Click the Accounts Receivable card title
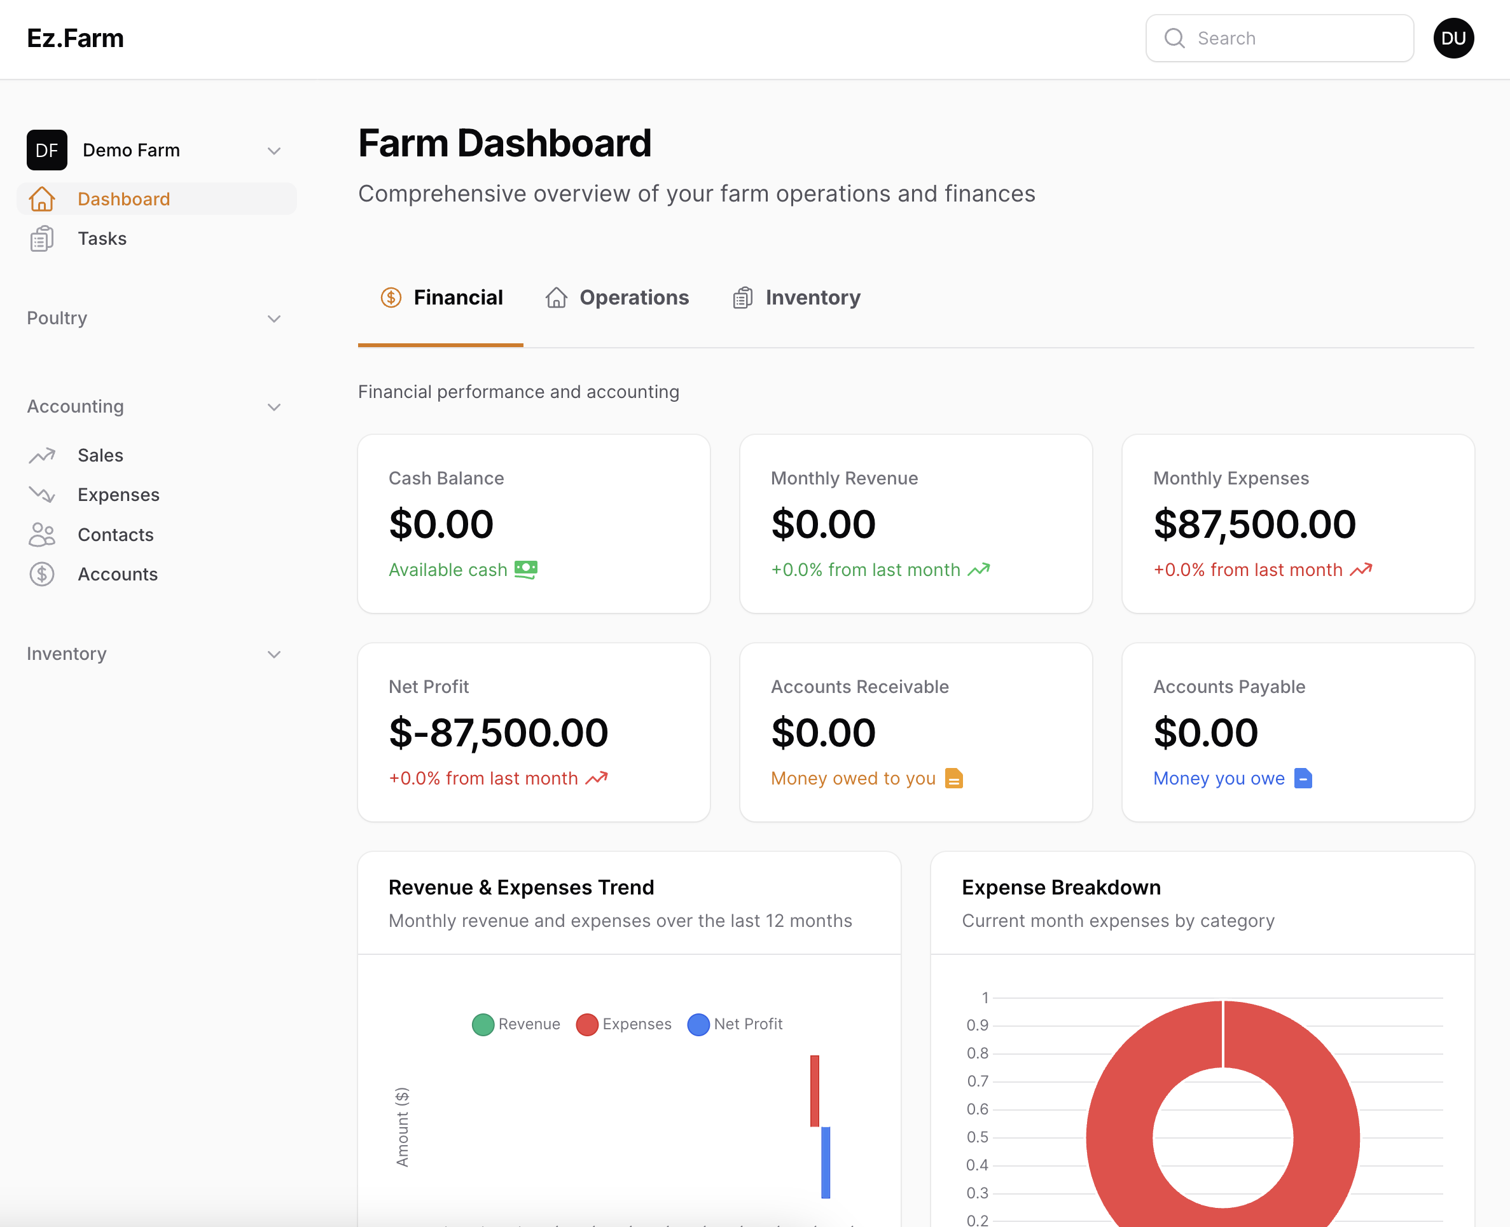This screenshot has width=1510, height=1227. [860, 687]
